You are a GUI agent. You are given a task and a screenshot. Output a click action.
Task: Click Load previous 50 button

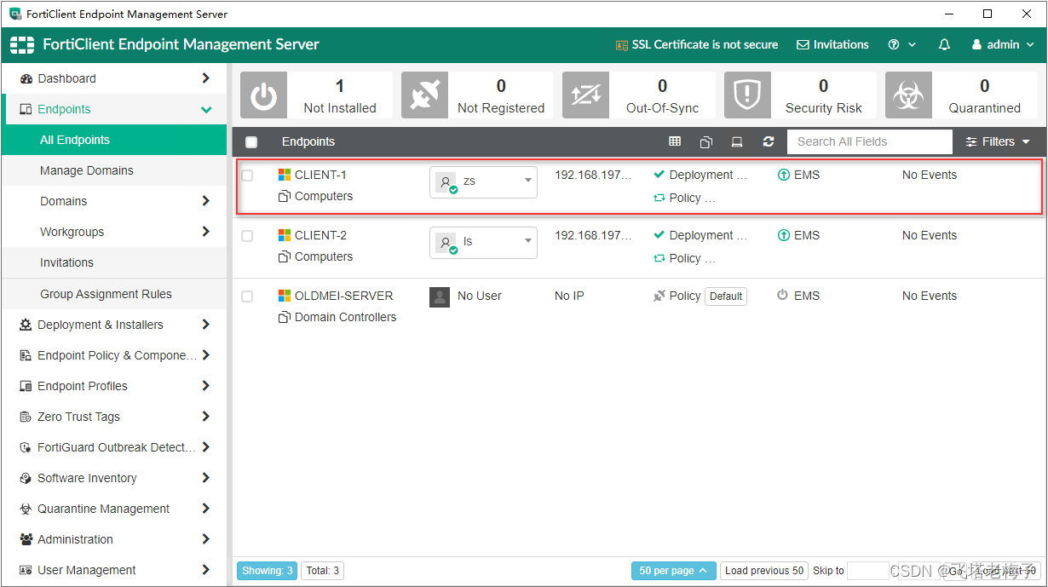point(764,571)
